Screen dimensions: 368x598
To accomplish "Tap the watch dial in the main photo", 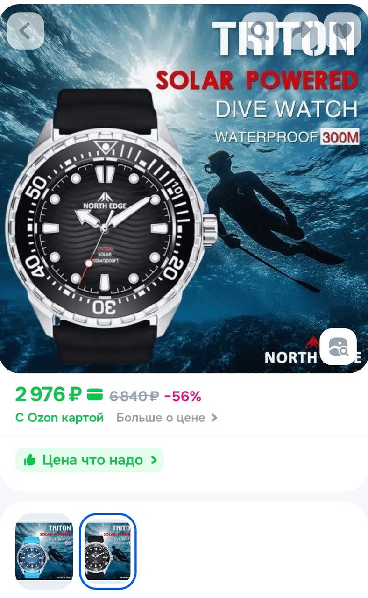I will pos(104,229).
